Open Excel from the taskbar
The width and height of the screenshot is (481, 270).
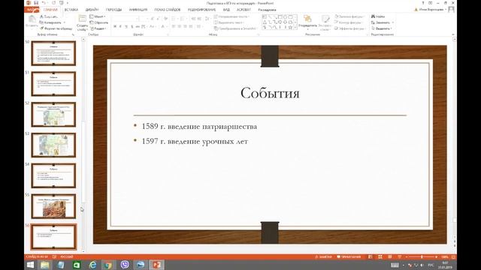pyautogui.click(x=77, y=265)
